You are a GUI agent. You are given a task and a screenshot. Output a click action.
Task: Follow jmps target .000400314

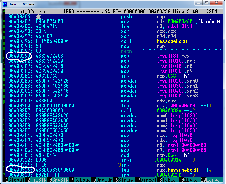[170, 160]
